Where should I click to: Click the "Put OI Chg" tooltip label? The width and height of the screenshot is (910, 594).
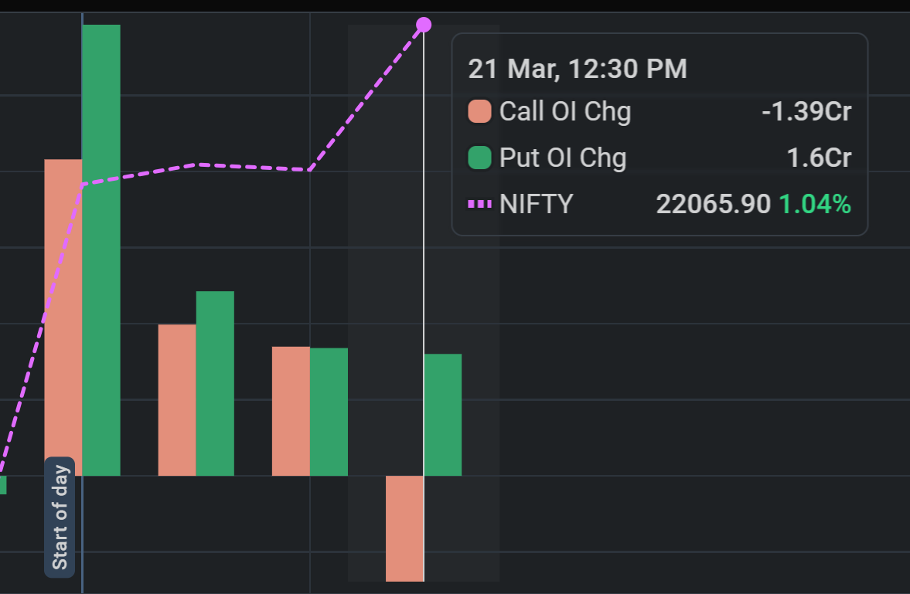pos(563,158)
